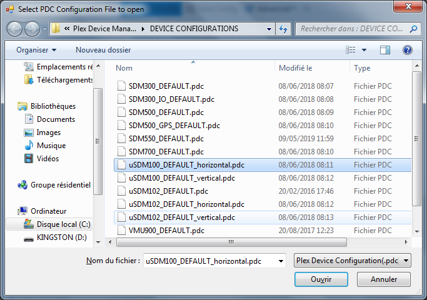Select Emplacements récents in navigation pane
Screen dimensions: 427x300
tap(58, 67)
